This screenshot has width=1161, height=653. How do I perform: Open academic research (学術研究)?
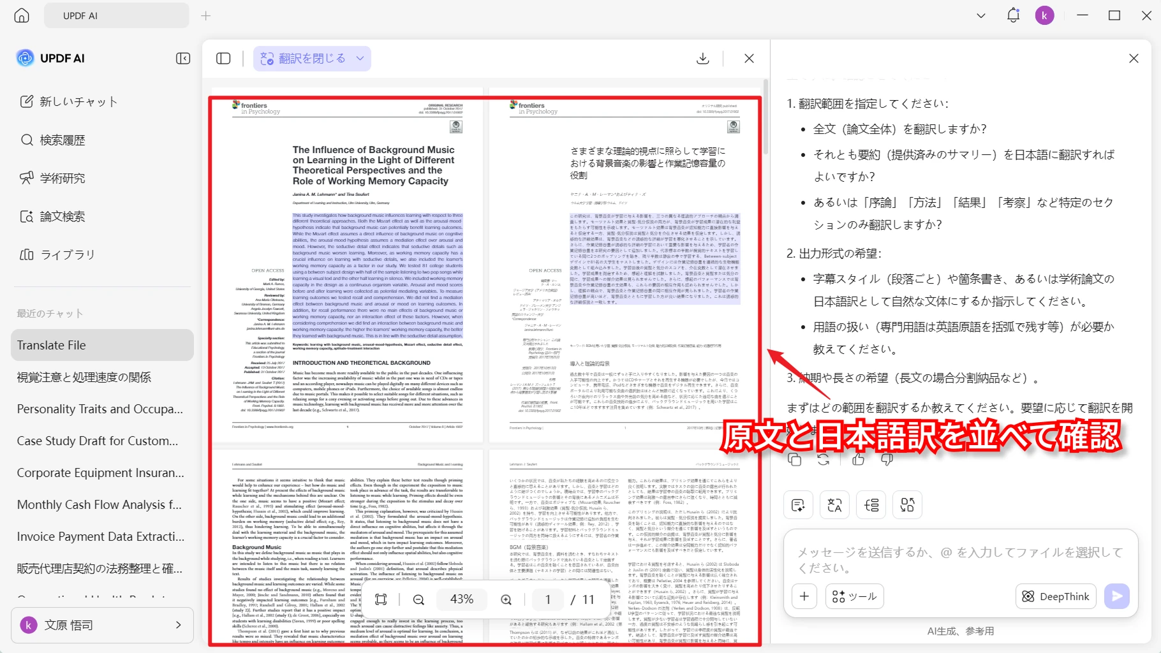[x=52, y=178]
